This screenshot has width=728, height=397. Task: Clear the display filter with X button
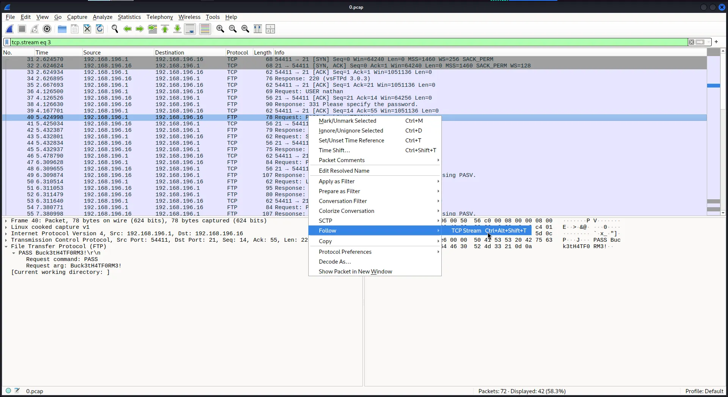coord(692,42)
